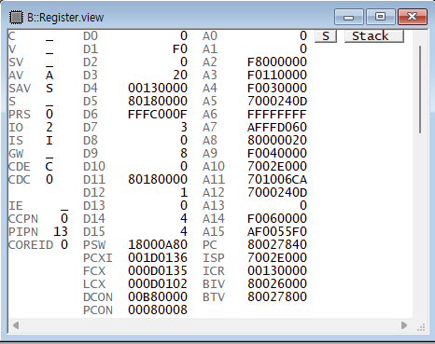The image size is (435, 344).
Task: Select A14 value F0060000
Action: (277, 219)
